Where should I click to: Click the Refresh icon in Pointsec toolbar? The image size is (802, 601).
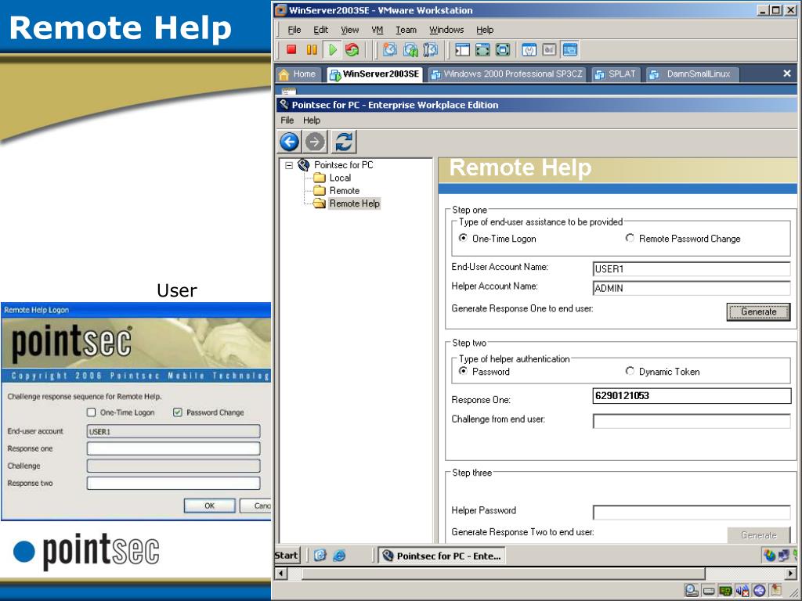344,142
